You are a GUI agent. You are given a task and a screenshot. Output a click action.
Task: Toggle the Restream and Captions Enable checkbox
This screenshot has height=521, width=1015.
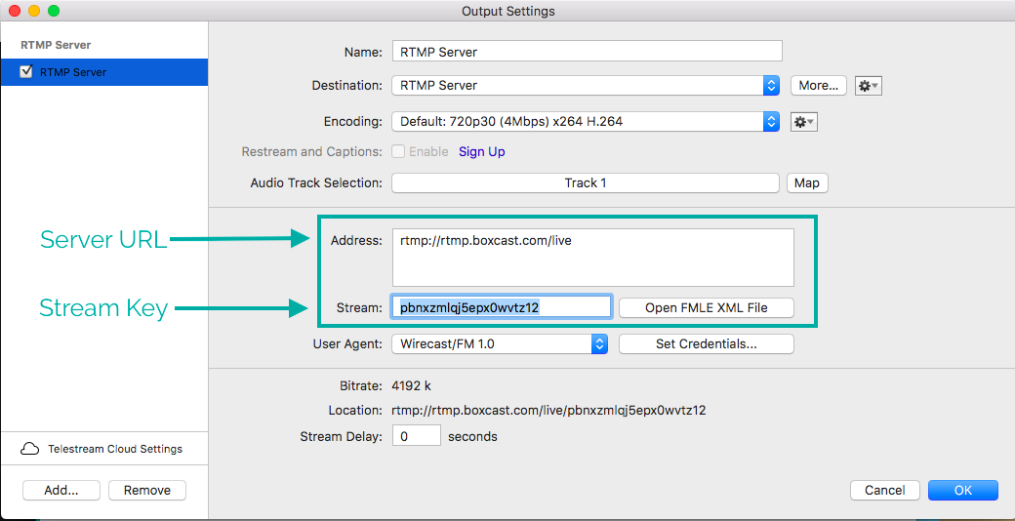[398, 152]
